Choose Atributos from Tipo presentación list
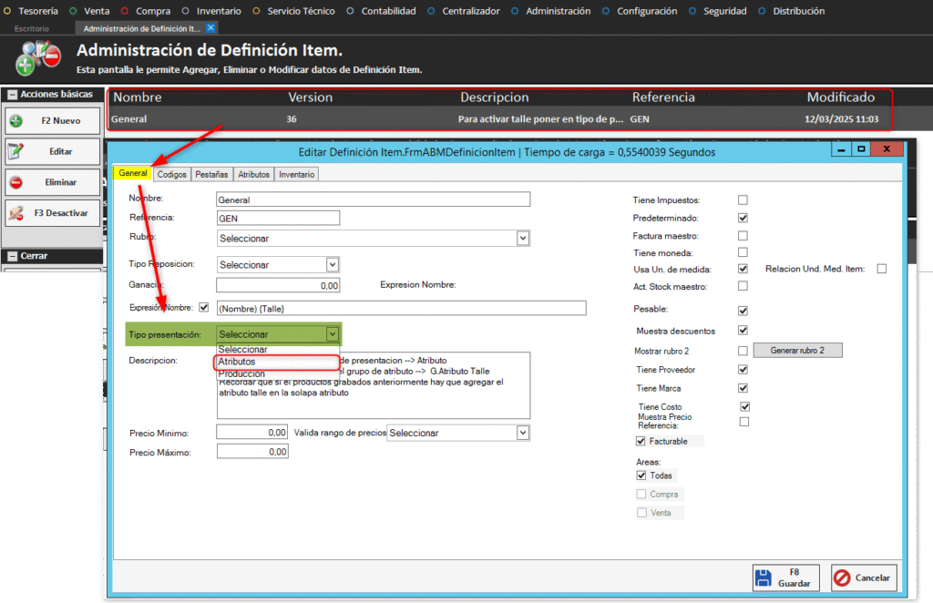The image size is (933, 603). point(237,362)
